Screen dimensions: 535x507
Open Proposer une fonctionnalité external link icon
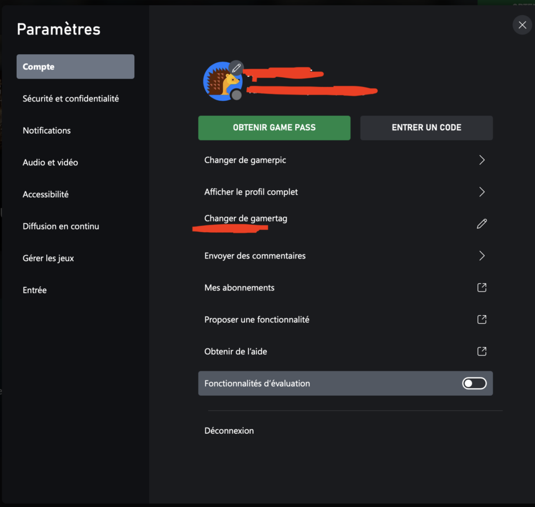(481, 319)
